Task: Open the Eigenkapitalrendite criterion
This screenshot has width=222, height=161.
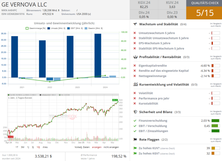Action: (153, 66)
